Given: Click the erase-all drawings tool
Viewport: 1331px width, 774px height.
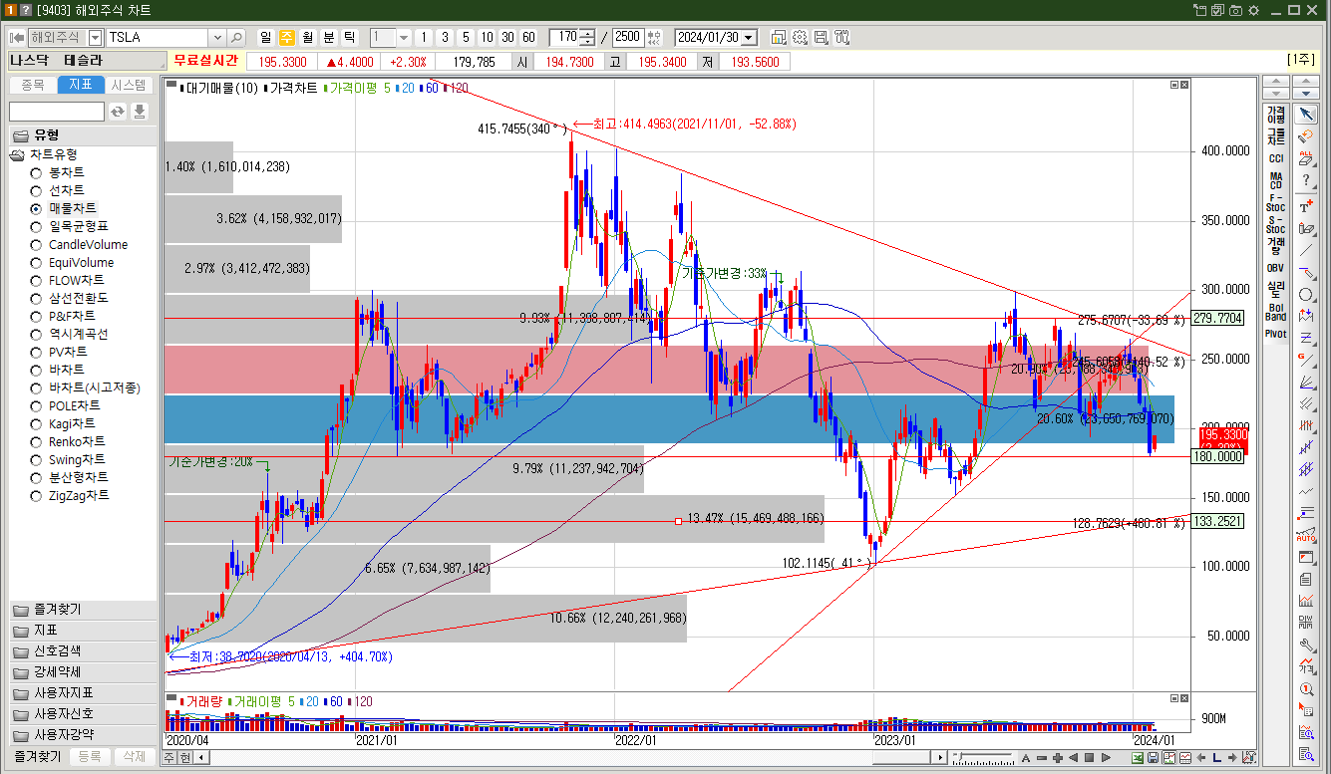Looking at the screenshot, I should 1306,157.
